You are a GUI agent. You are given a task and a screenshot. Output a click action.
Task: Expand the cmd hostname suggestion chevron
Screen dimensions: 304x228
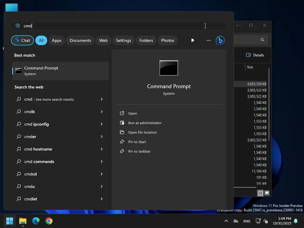click(102, 149)
